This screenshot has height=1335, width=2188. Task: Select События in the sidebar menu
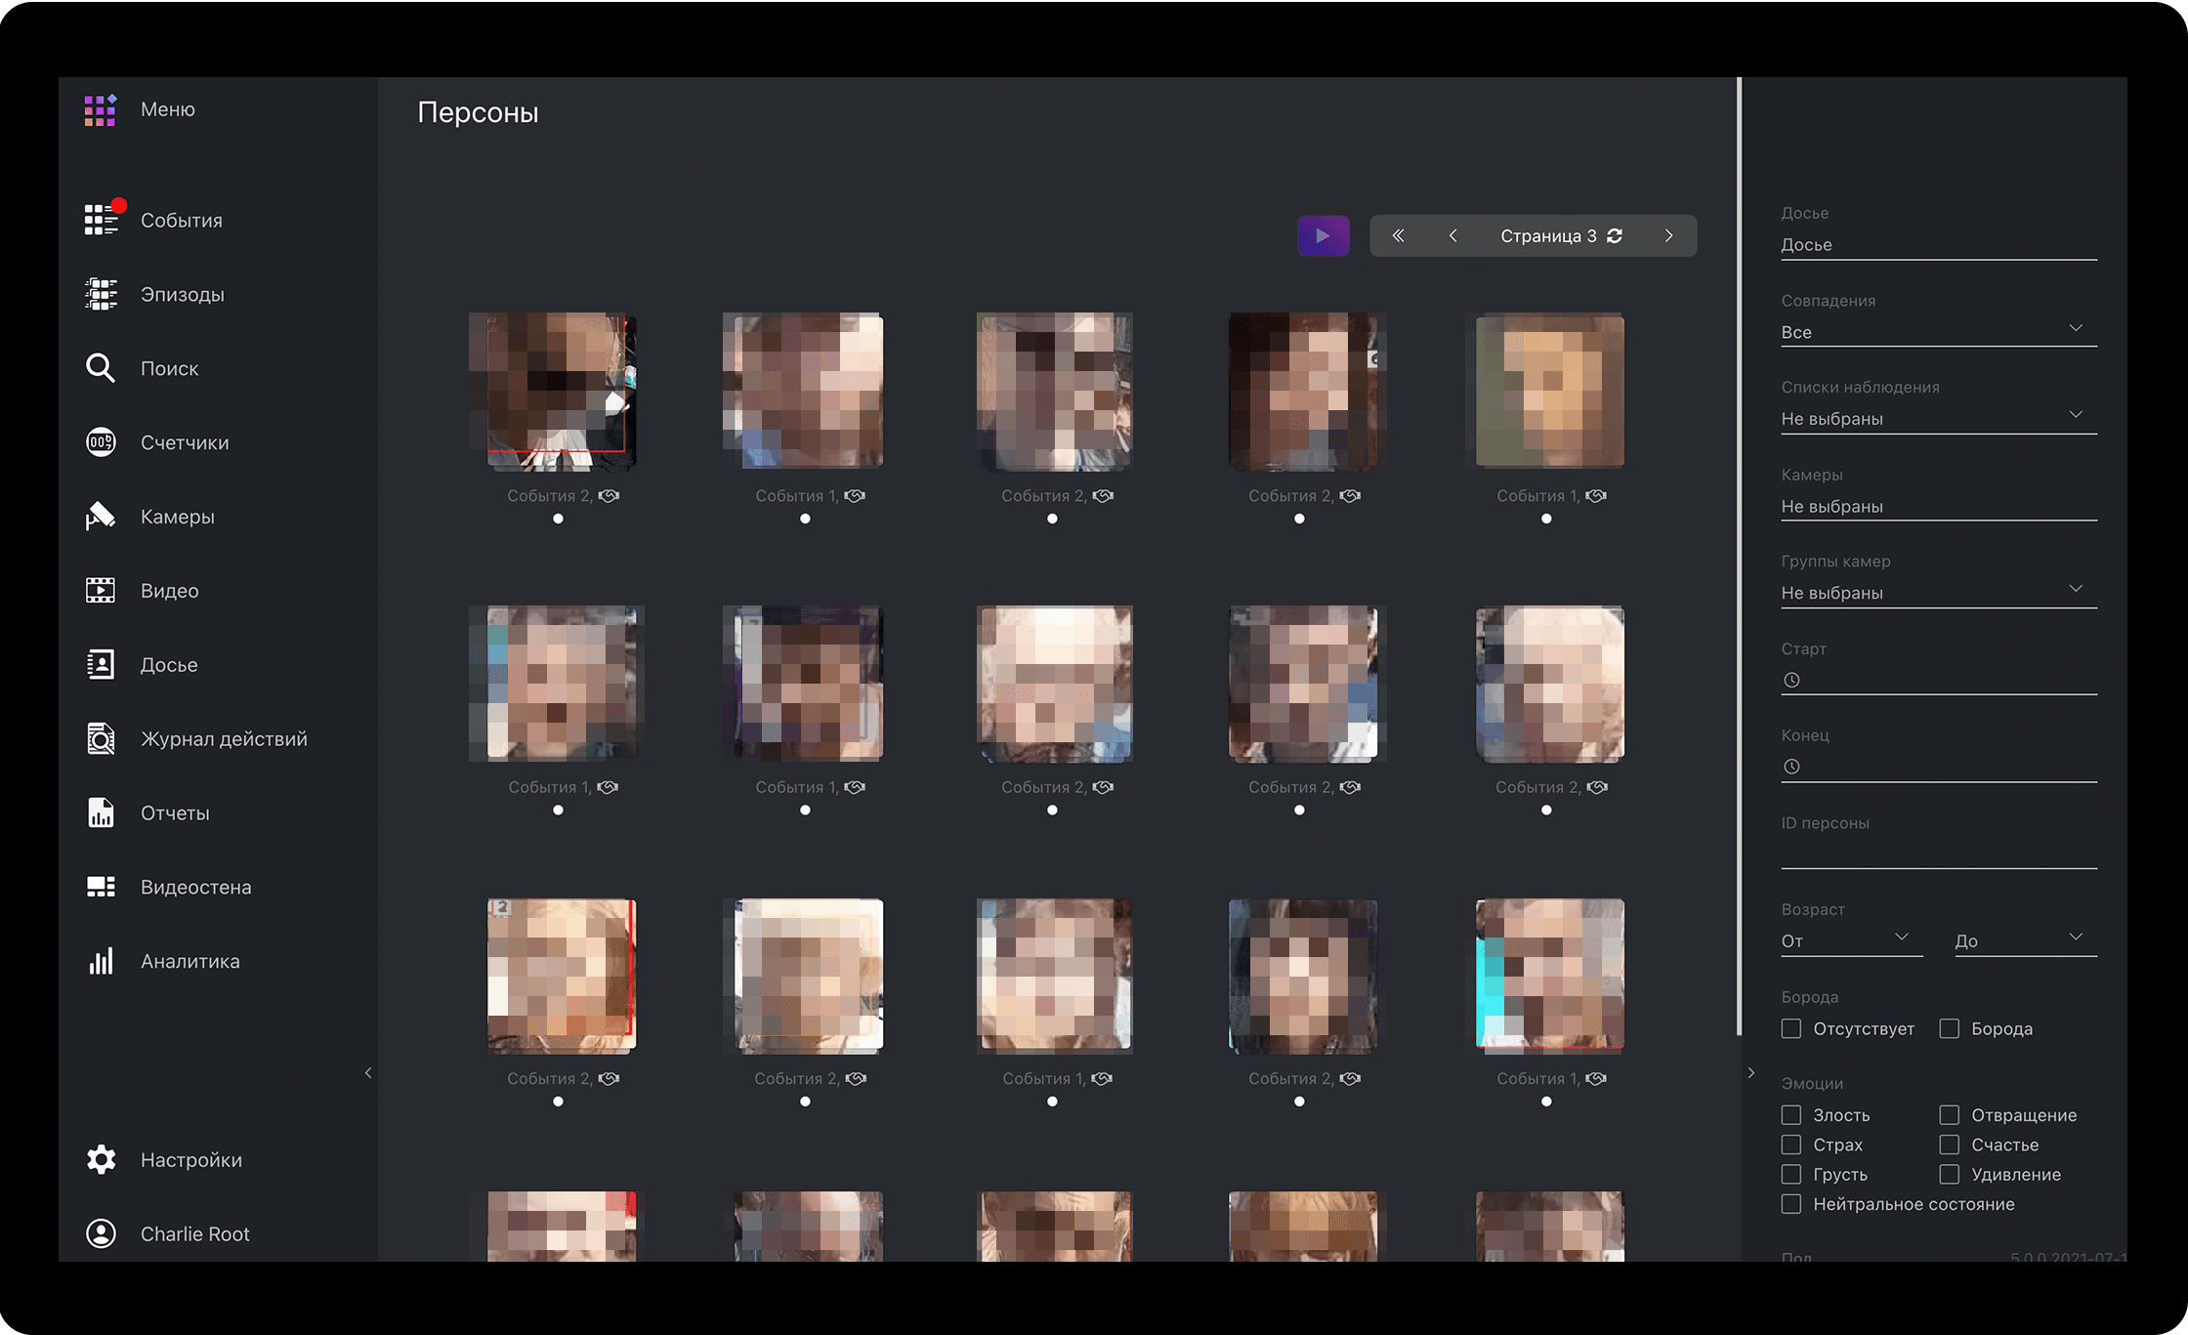[182, 221]
